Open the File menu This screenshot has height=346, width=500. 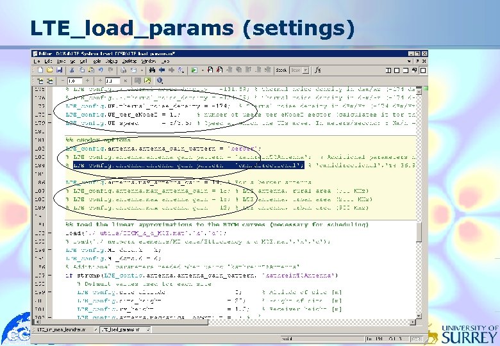37,61
